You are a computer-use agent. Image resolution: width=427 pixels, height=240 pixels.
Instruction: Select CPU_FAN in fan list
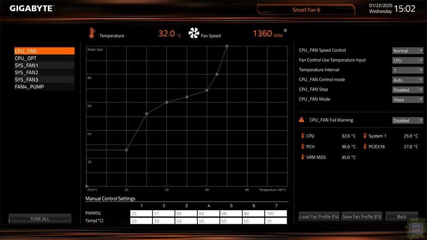(44, 51)
